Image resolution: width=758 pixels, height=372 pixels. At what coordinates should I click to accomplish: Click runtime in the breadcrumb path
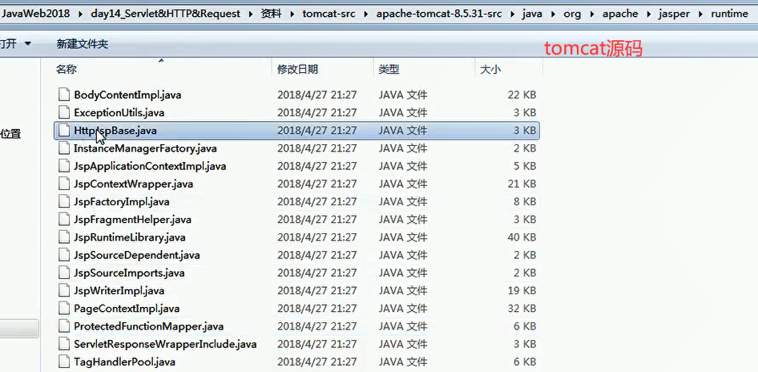729,14
